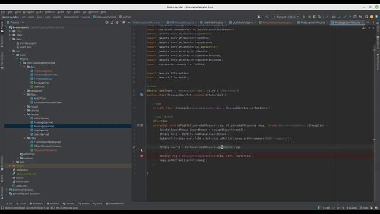Open the Services tool window button

(69, 203)
